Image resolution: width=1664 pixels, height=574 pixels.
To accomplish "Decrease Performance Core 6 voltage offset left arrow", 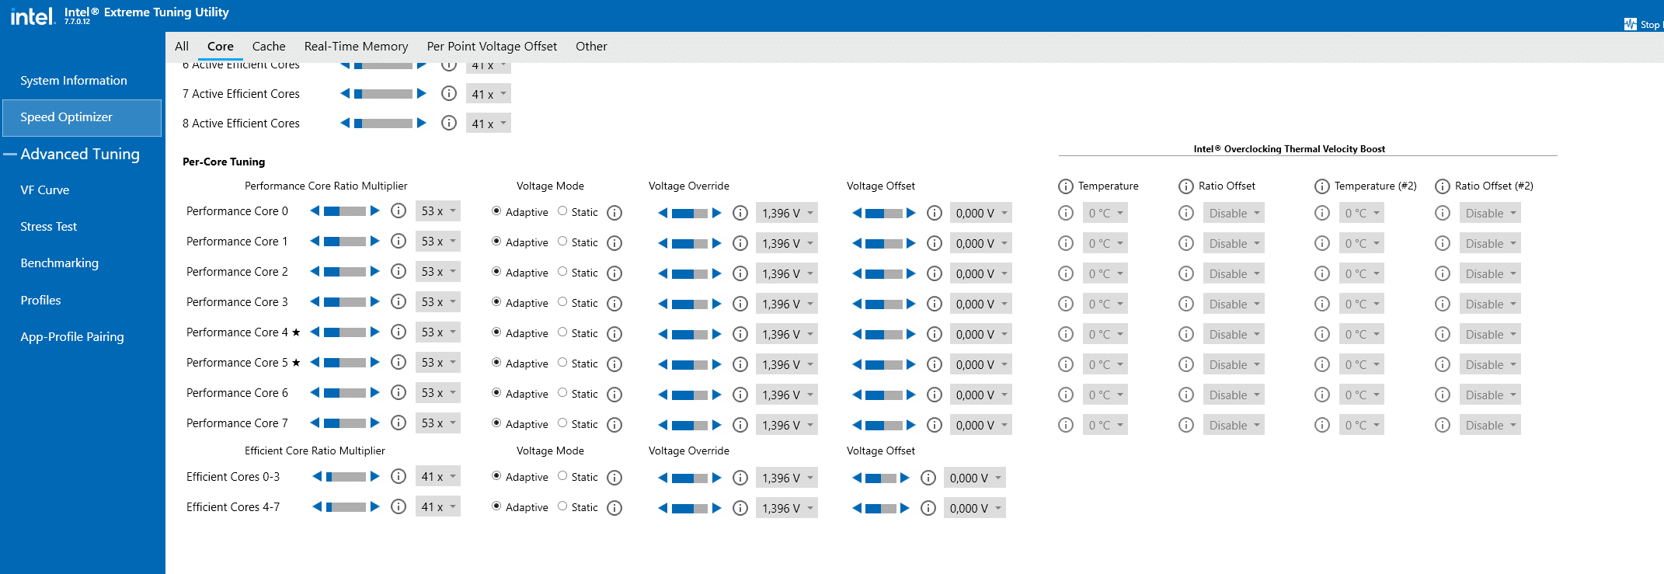I will click(857, 395).
